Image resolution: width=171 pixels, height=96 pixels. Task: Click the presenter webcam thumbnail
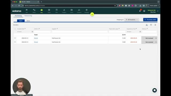pyautogui.click(x=22, y=87)
